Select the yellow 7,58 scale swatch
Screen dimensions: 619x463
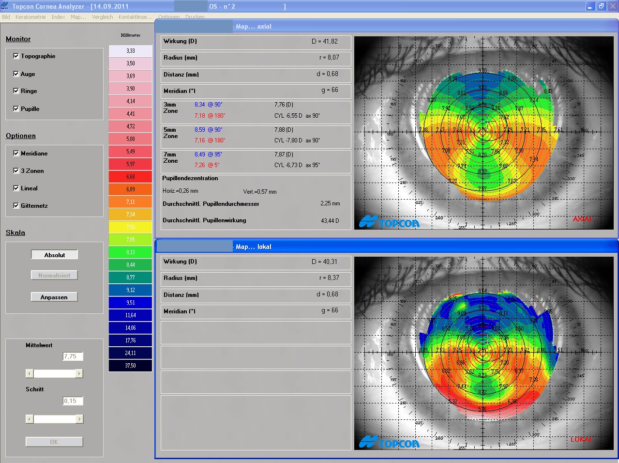click(131, 227)
